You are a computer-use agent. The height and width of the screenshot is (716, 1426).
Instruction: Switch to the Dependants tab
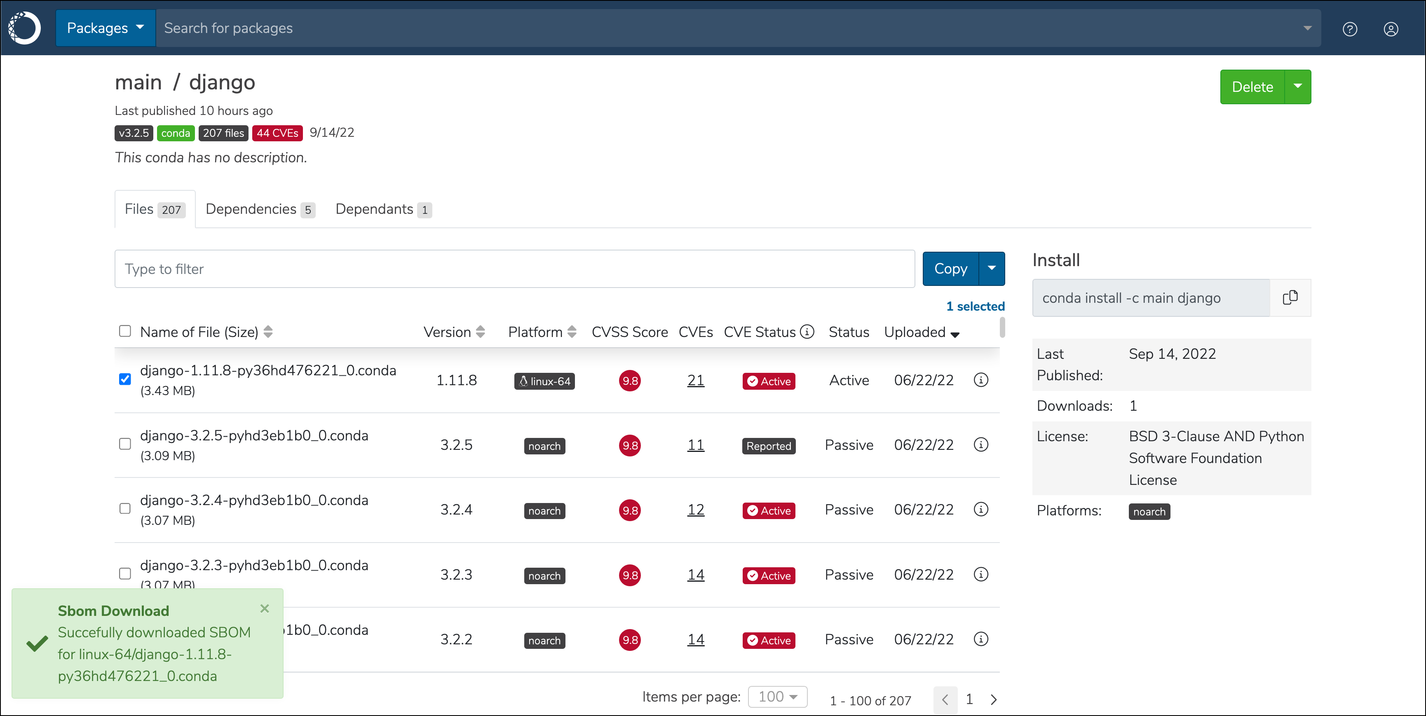[383, 209]
